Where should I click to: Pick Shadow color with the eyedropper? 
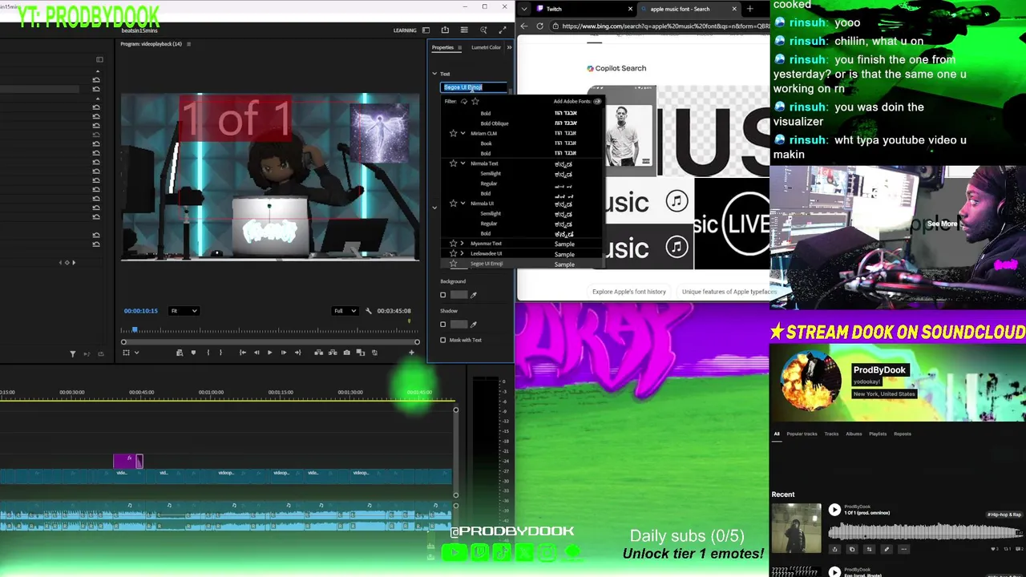pyautogui.click(x=474, y=325)
